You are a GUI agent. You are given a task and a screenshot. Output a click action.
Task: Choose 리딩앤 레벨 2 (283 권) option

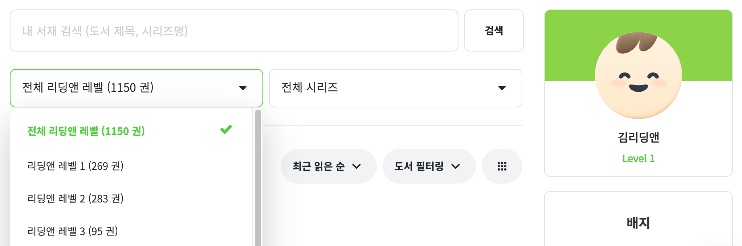point(76,198)
